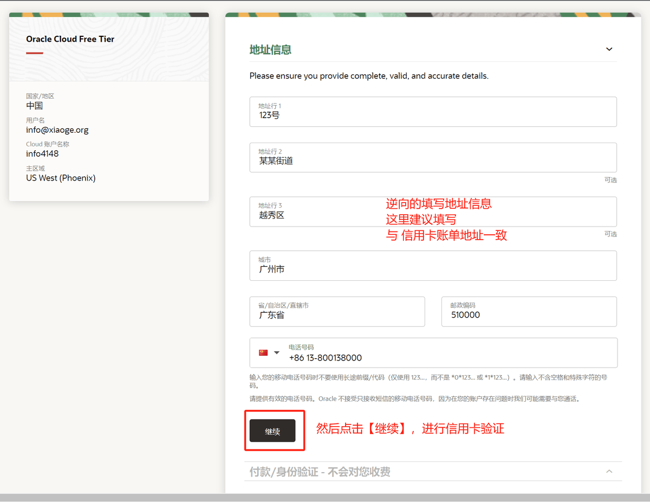Open the 付款/身份验证 section heading

tap(320, 472)
